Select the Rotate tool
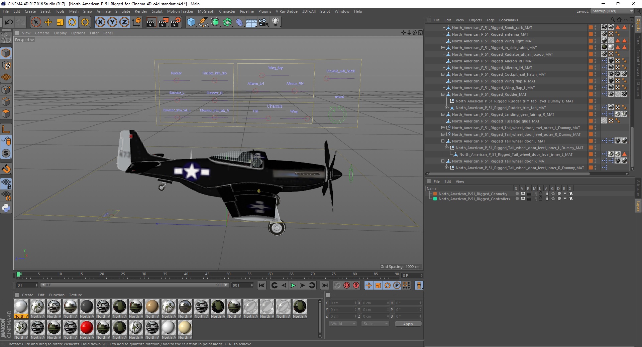Viewport: 642px width, 347px height. click(72, 22)
